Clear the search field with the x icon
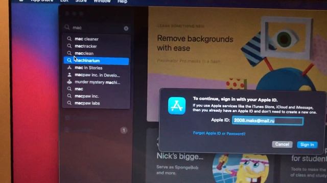The width and height of the screenshot is (327, 183). (126, 28)
